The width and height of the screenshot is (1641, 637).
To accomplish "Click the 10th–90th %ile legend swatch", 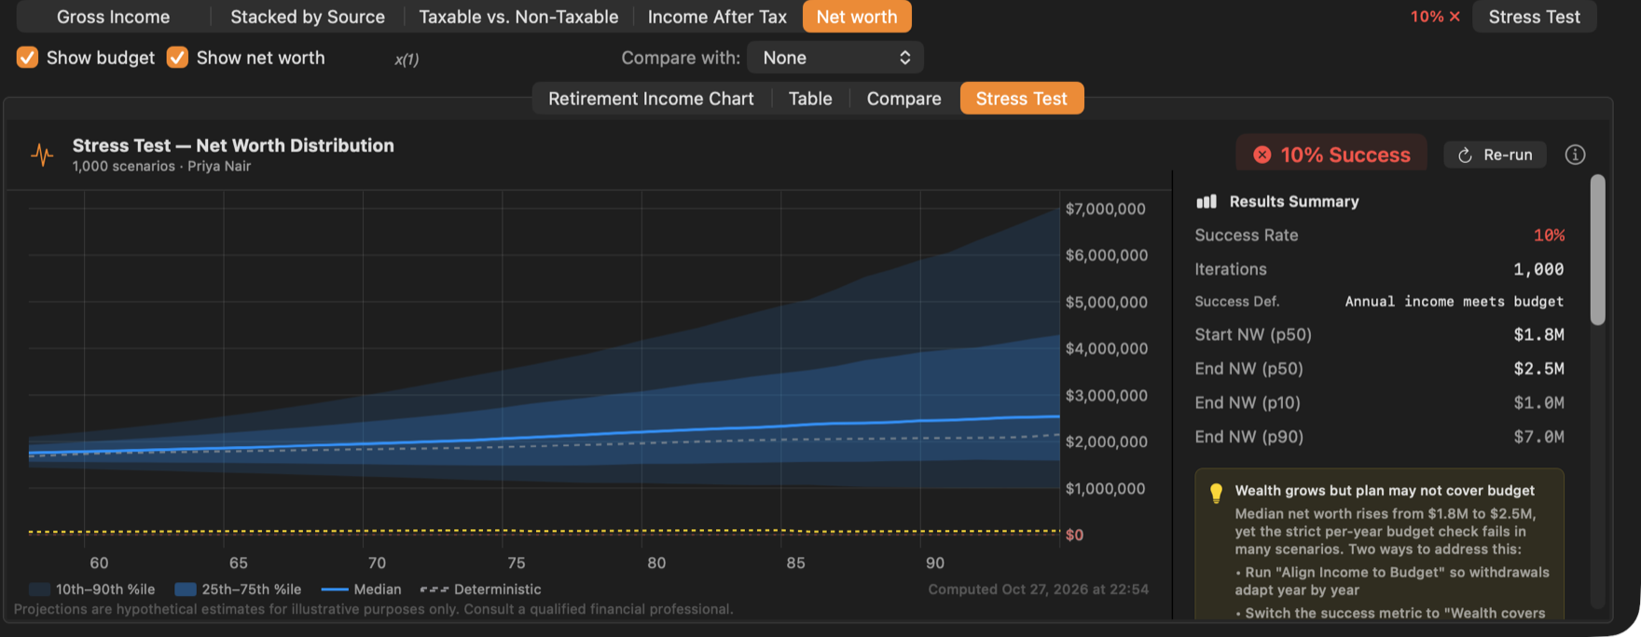I will [39, 590].
